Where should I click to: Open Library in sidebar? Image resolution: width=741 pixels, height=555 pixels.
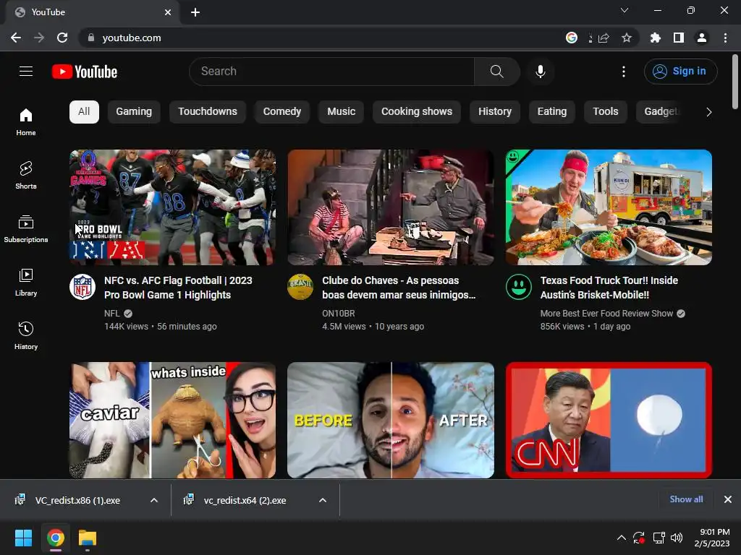tap(26, 282)
